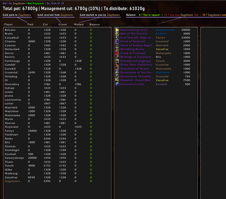226x199 pixels.
Task: Click buyer Snotball next to Elementium Ore
Action: pos(161,84)
